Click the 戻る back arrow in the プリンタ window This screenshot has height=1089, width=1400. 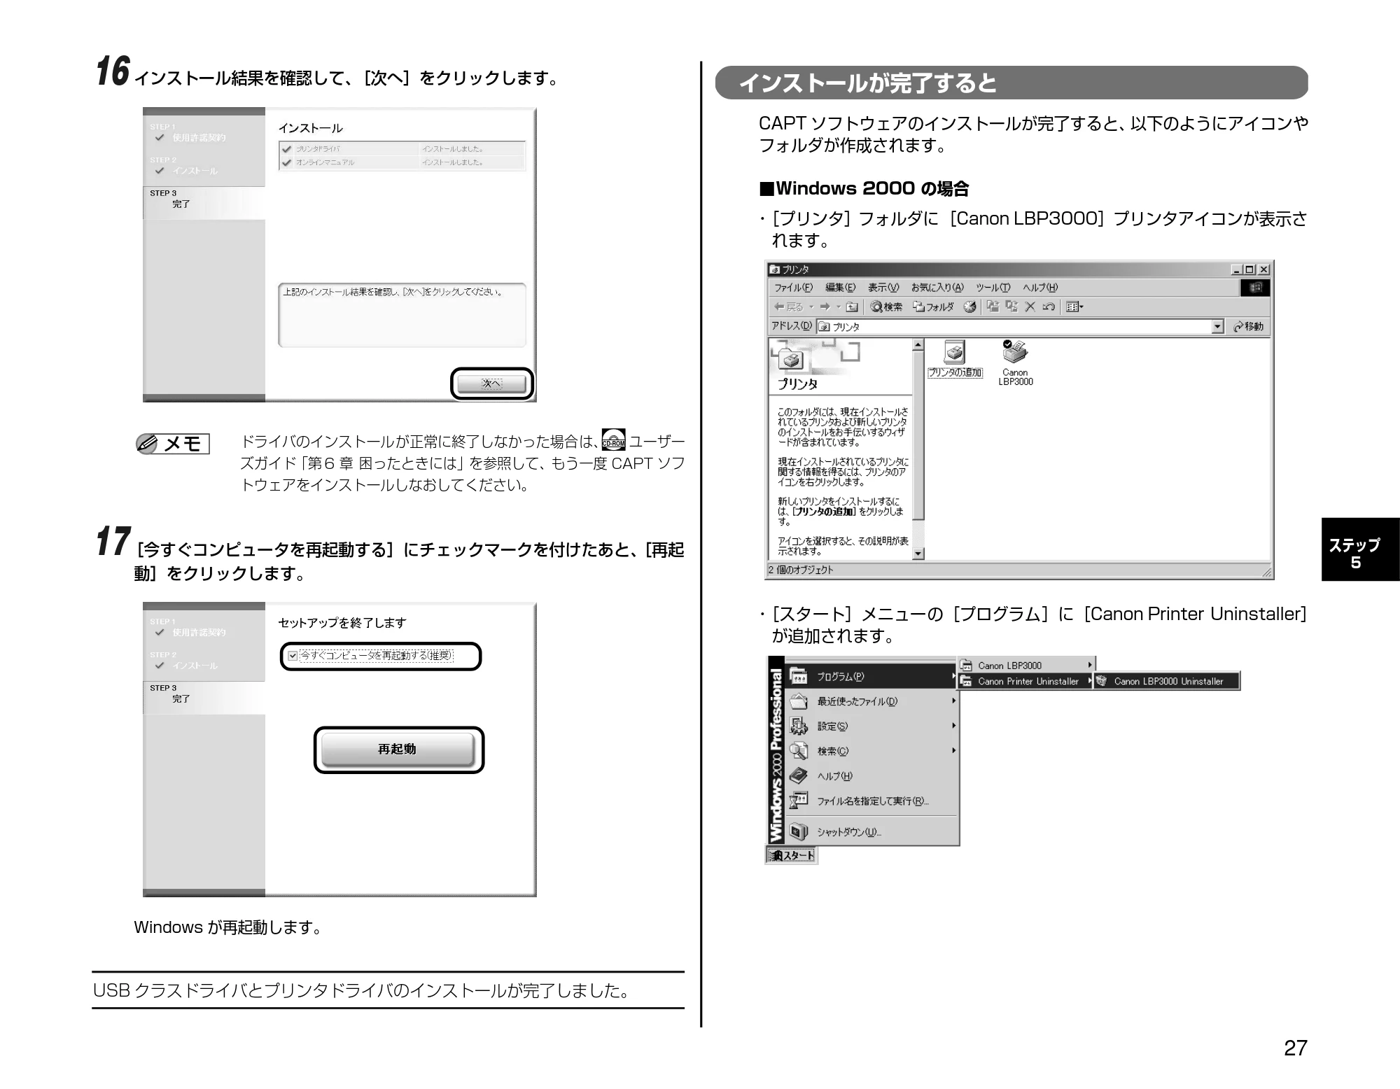787,307
